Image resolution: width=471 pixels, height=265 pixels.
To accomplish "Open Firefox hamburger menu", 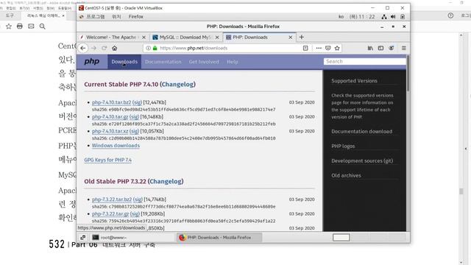I will (404, 48).
